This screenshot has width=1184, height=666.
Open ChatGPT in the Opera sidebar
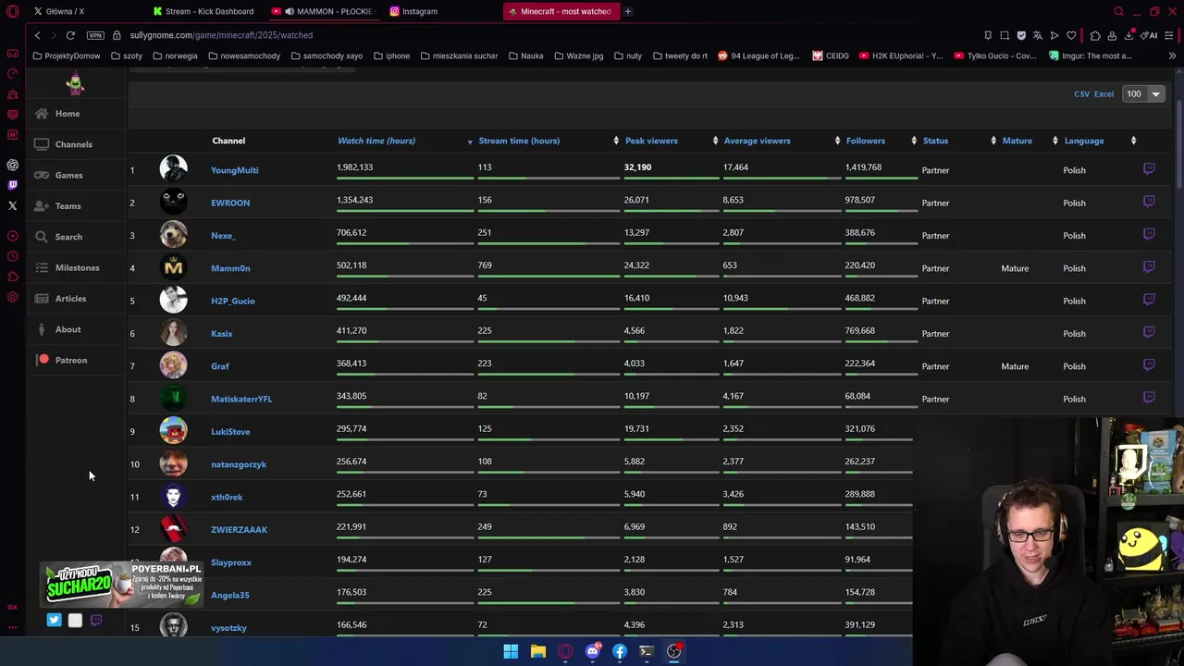(x=12, y=165)
